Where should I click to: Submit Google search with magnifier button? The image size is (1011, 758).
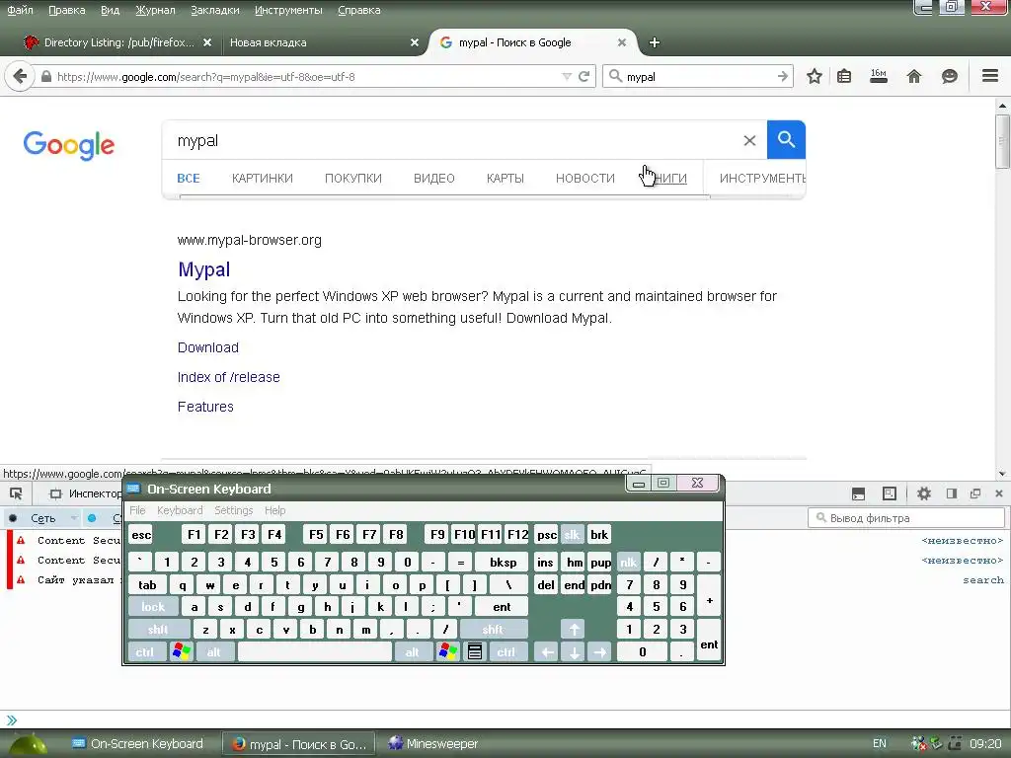pyautogui.click(x=786, y=139)
